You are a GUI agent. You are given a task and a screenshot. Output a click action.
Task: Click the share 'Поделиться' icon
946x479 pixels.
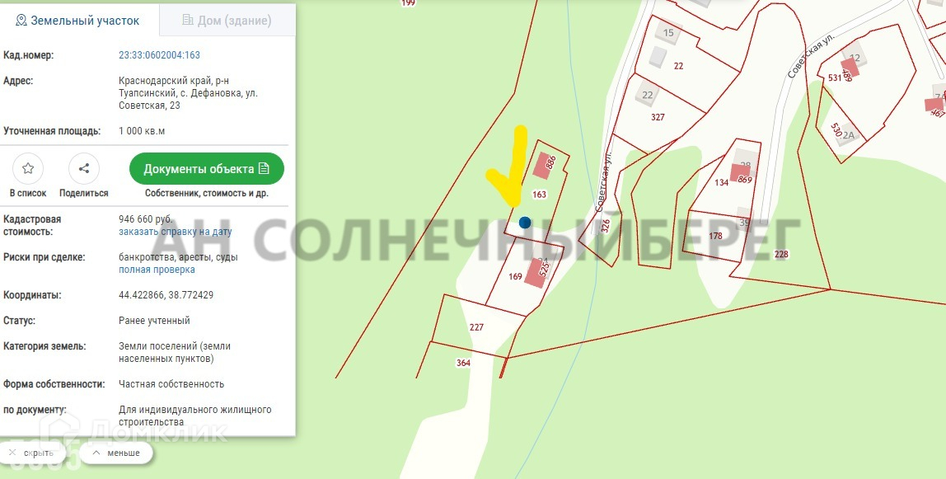tap(84, 169)
